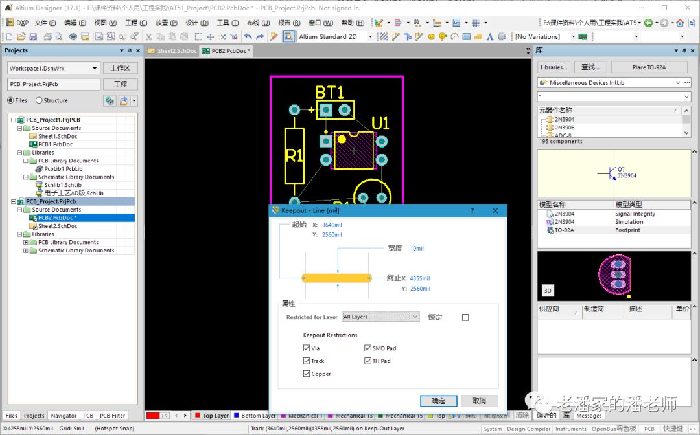Click the red layer color swatch

coord(153,416)
